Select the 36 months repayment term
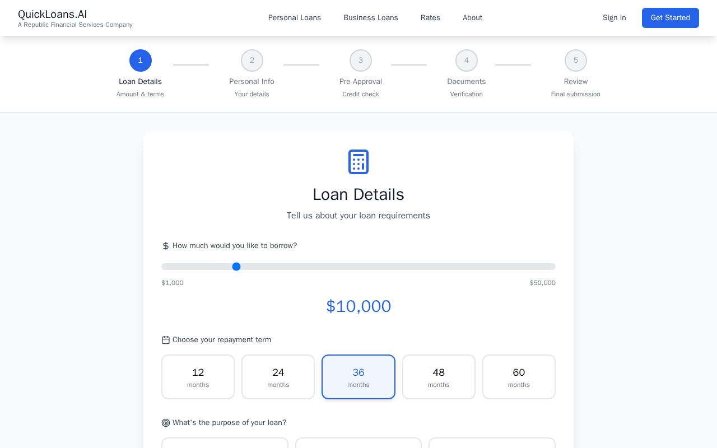 (358, 377)
